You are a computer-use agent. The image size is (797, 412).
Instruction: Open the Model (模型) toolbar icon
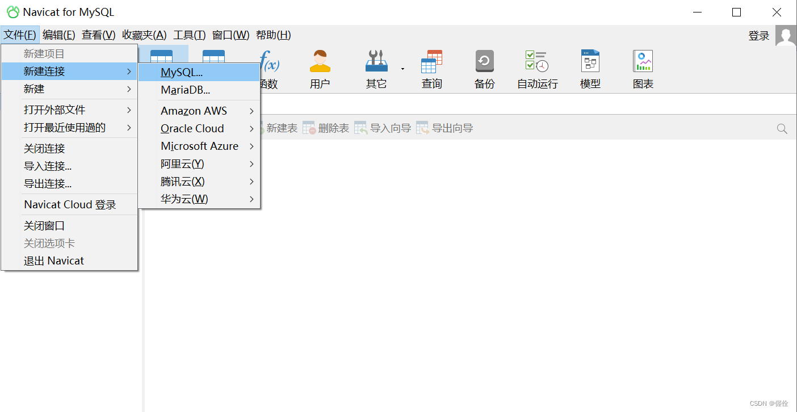pyautogui.click(x=590, y=69)
